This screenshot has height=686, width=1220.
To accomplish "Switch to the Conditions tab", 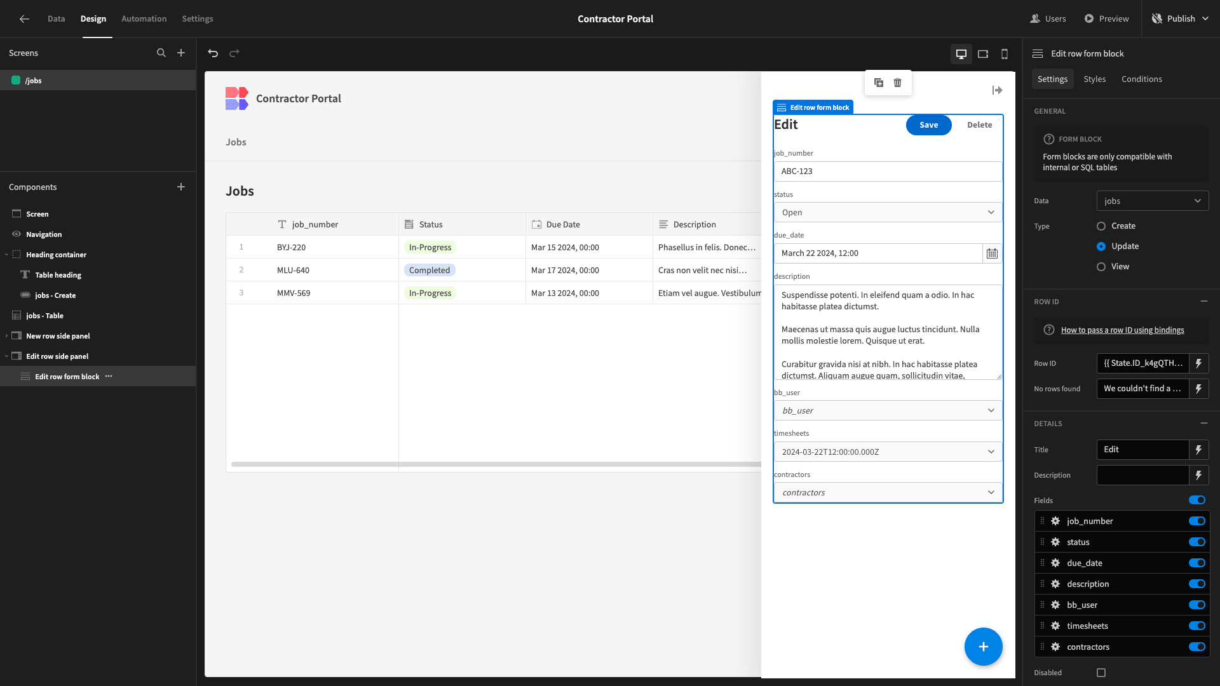I will click(1141, 79).
